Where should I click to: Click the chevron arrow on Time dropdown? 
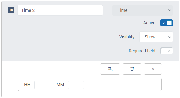click(170, 10)
